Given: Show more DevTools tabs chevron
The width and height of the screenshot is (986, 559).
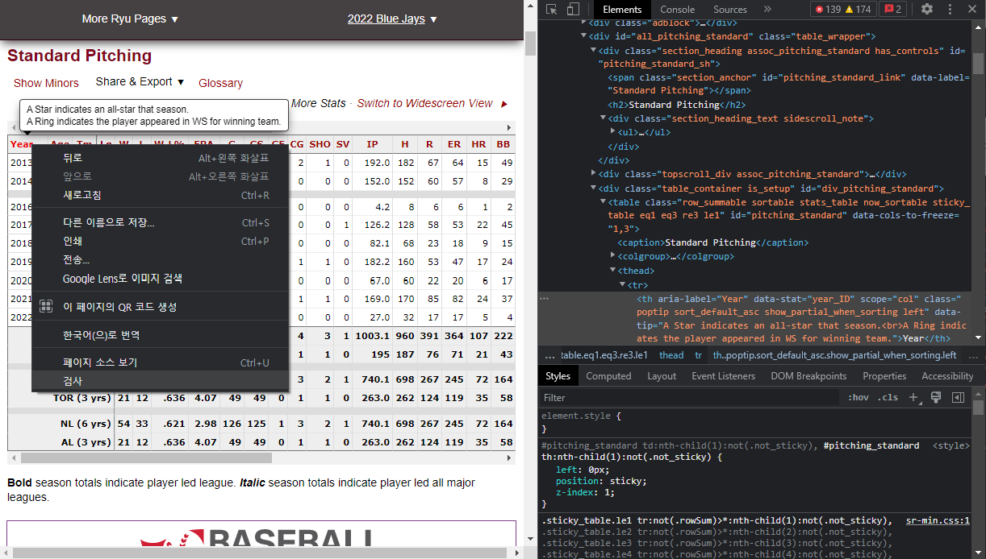Looking at the screenshot, I should pos(767,10).
